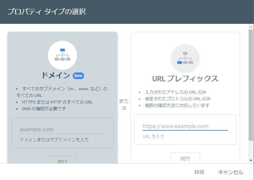Click the キャンセル button
The height and width of the screenshot is (180, 254).
(x=231, y=172)
